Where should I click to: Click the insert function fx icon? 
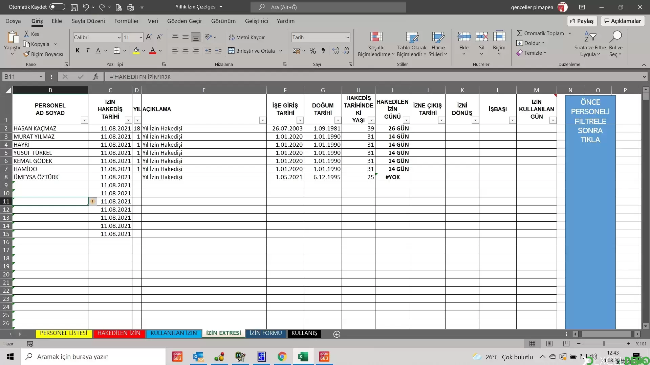pos(95,77)
